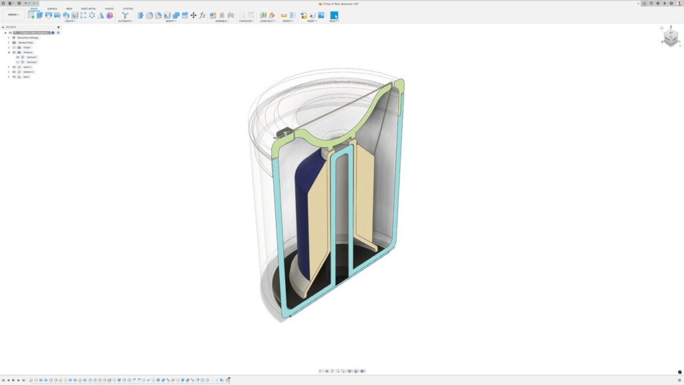Click the Offset Plane icon in Construct
684x385 pixels.
263,15
